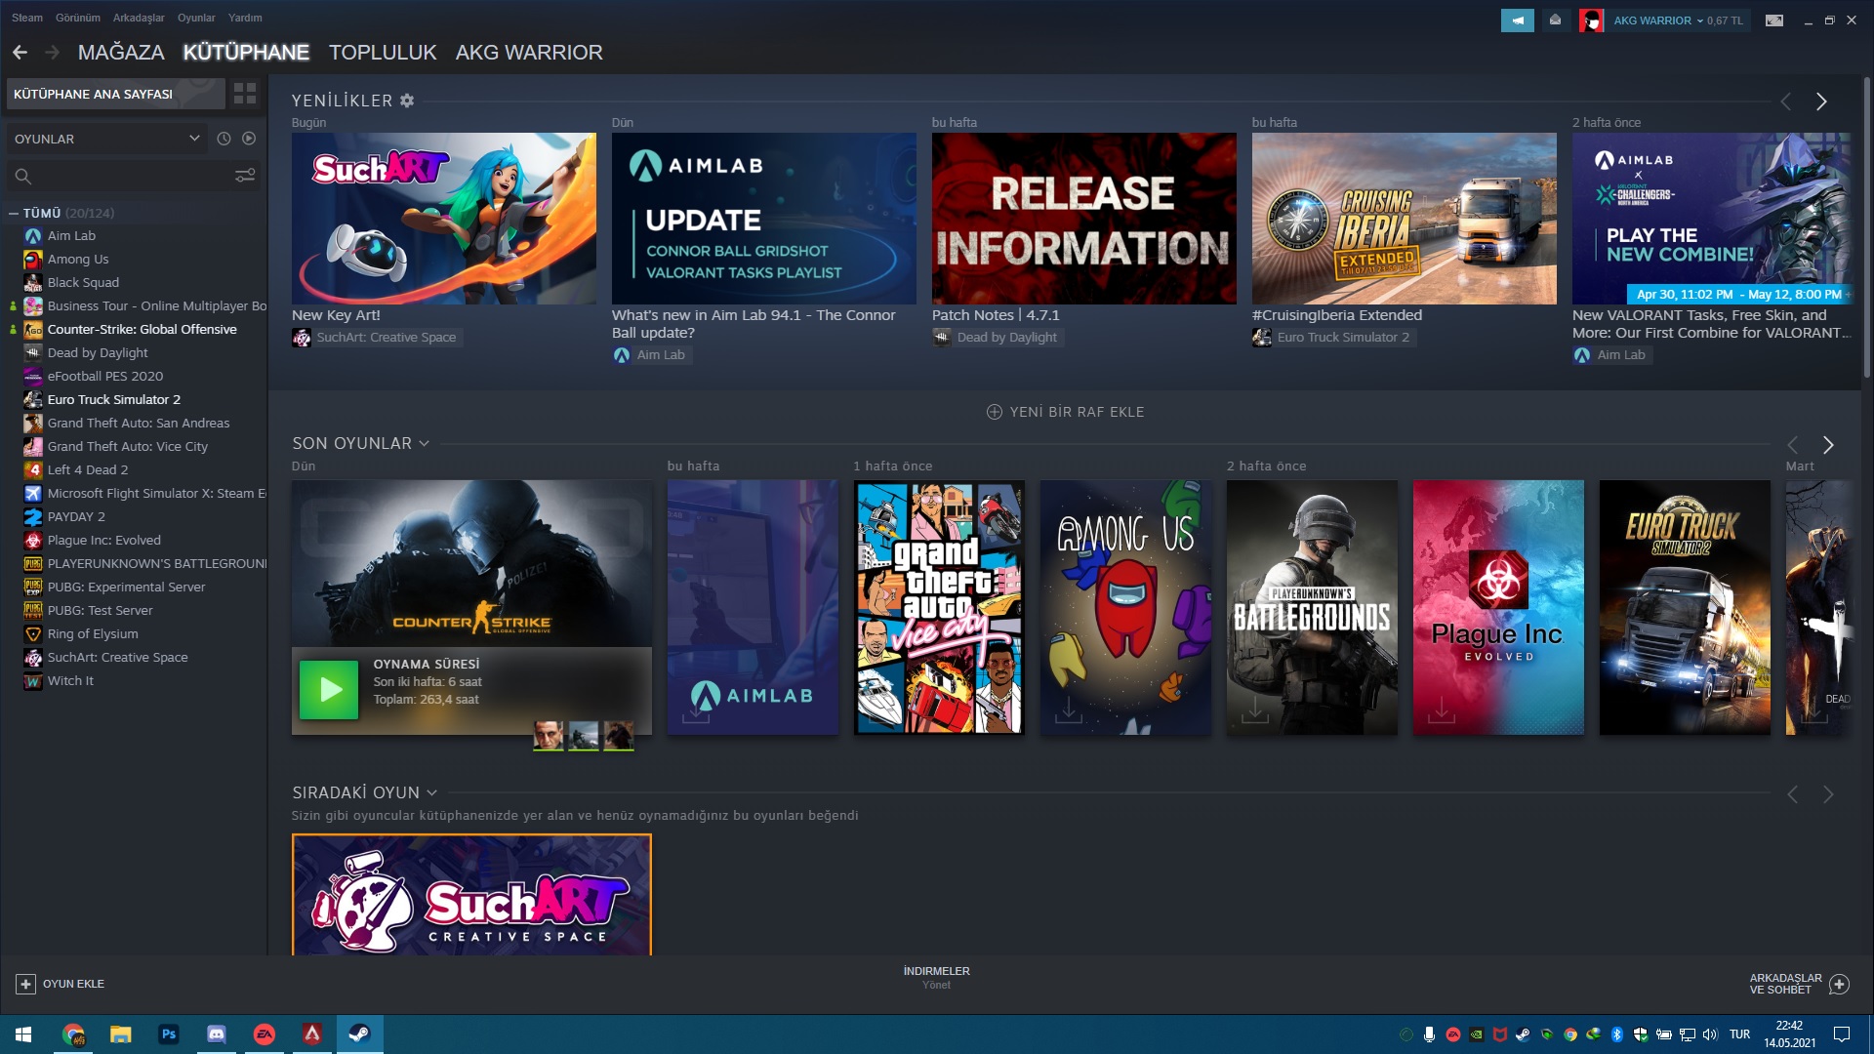Click the TUR keyboard language indicator
The height and width of the screenshot is (1054, 1874).
[1740, 1034]
